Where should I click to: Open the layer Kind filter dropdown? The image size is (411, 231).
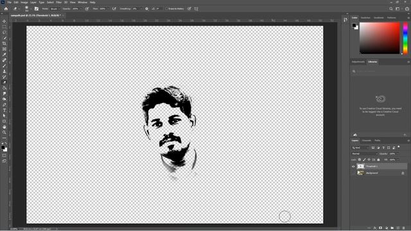(360, 148)
